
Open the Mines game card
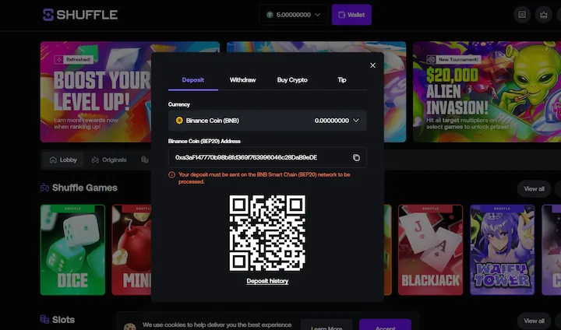coord(132,250)
